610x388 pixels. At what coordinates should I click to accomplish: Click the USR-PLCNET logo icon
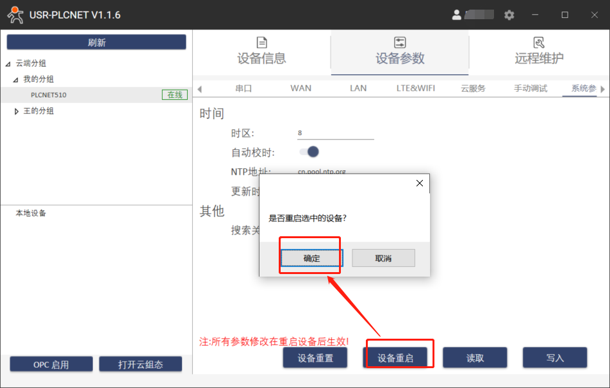click(15, 14)
